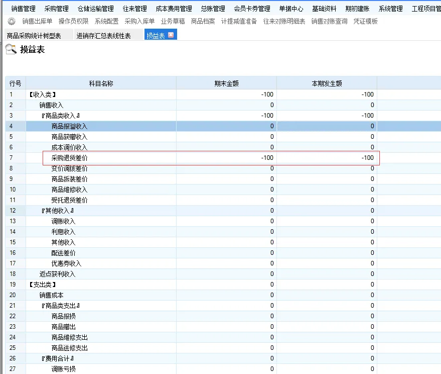Open the 销售管理 menu

[24, 9]
